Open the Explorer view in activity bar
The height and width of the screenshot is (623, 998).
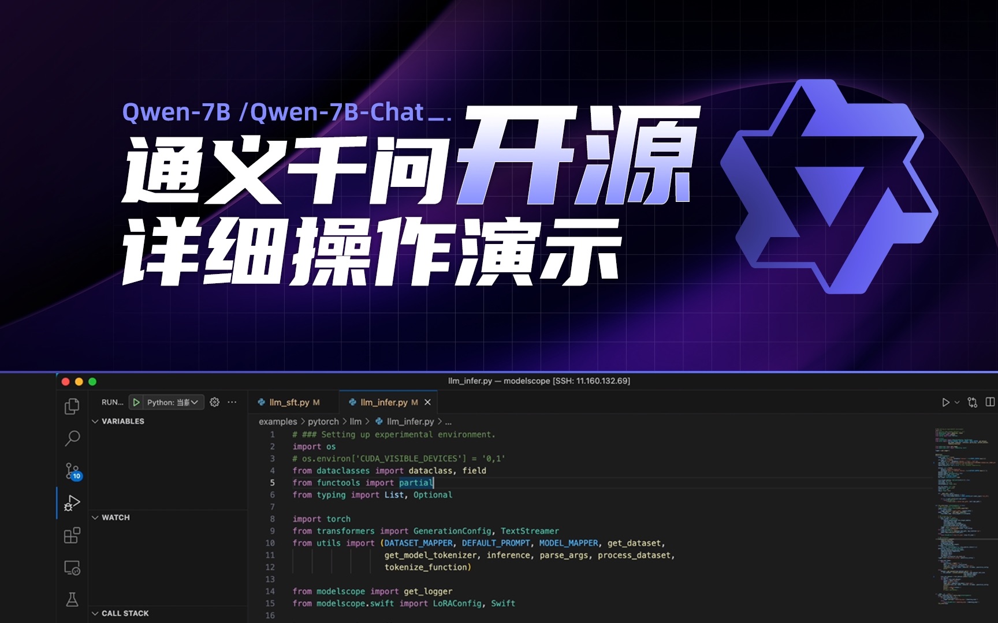click(x=72, y=406)
